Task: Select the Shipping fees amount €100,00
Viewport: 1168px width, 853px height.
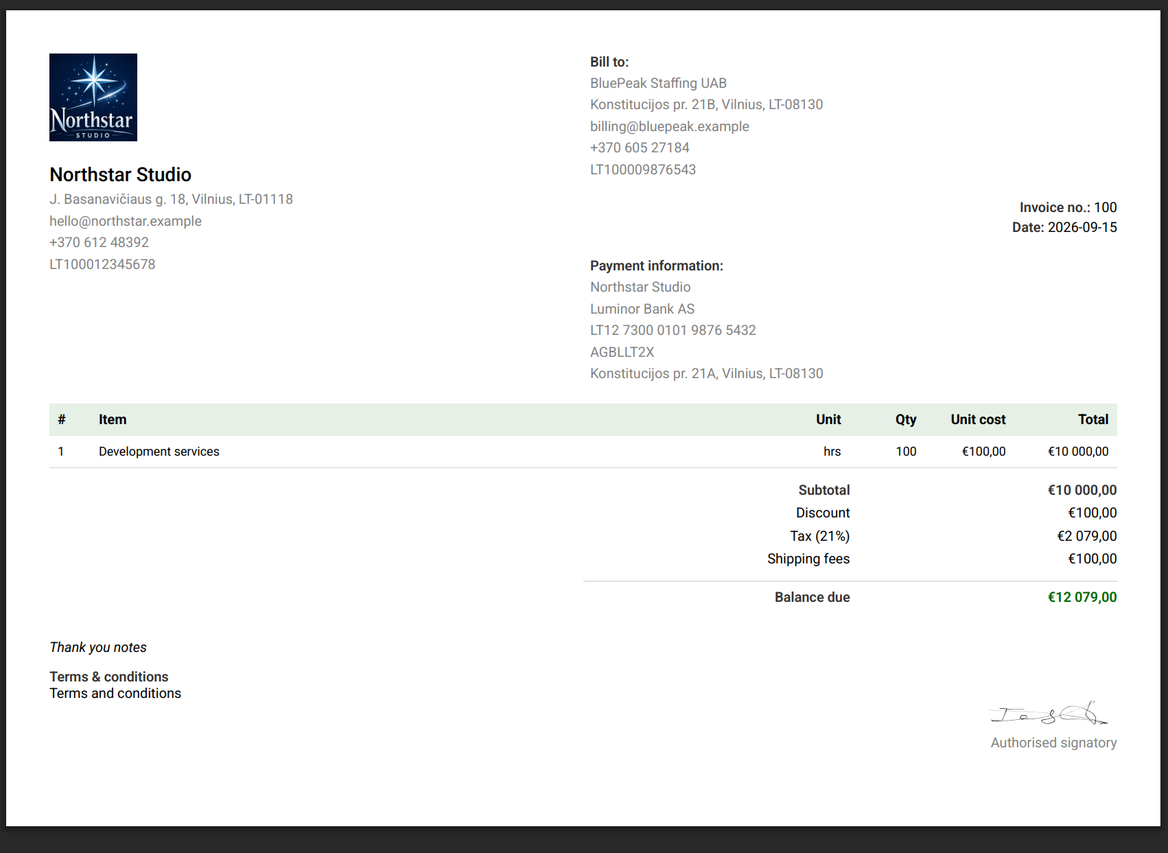Action: [x=1093, y=559]
